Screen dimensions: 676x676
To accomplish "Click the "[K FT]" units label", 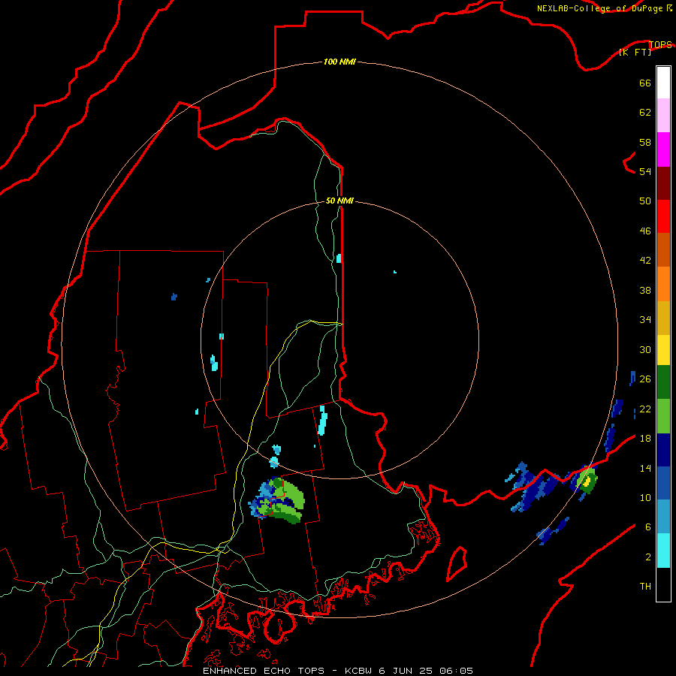I will point(635,53).
